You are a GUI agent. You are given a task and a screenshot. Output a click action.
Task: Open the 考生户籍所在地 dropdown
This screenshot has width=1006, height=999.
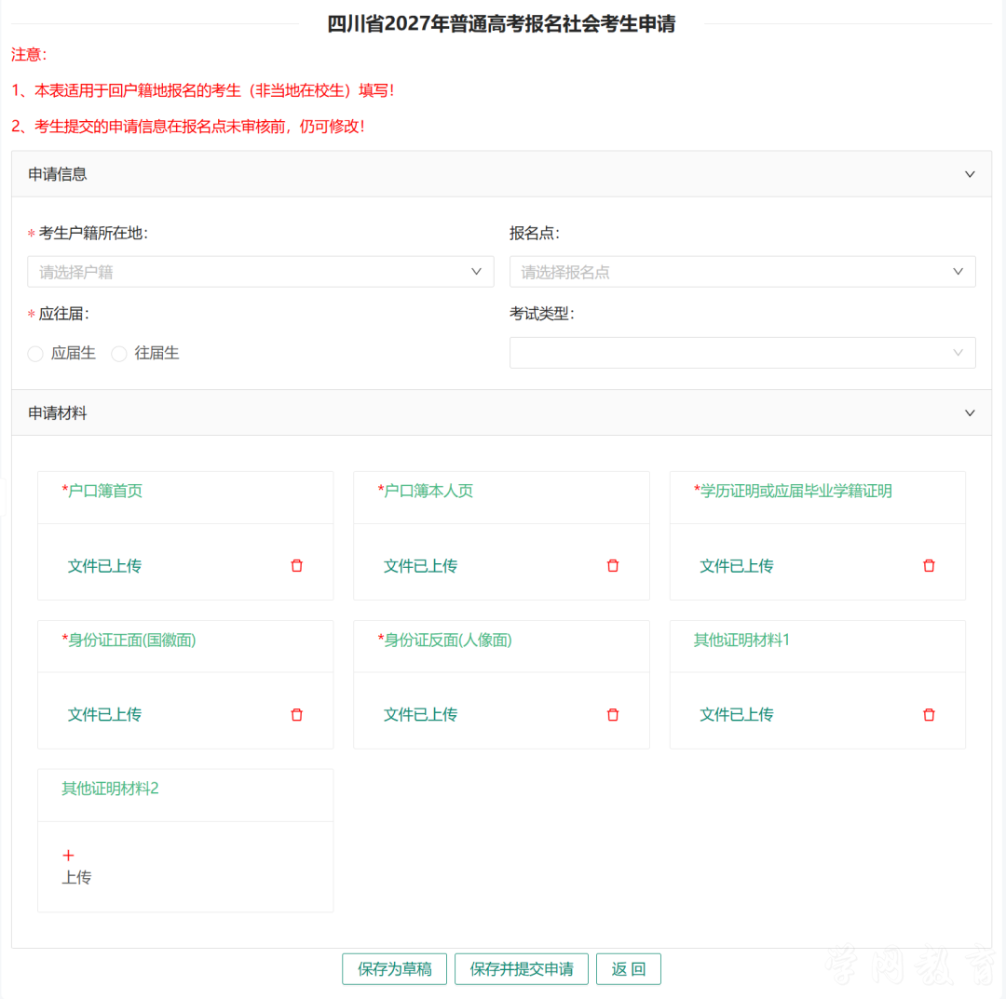[x=261, y=272]
